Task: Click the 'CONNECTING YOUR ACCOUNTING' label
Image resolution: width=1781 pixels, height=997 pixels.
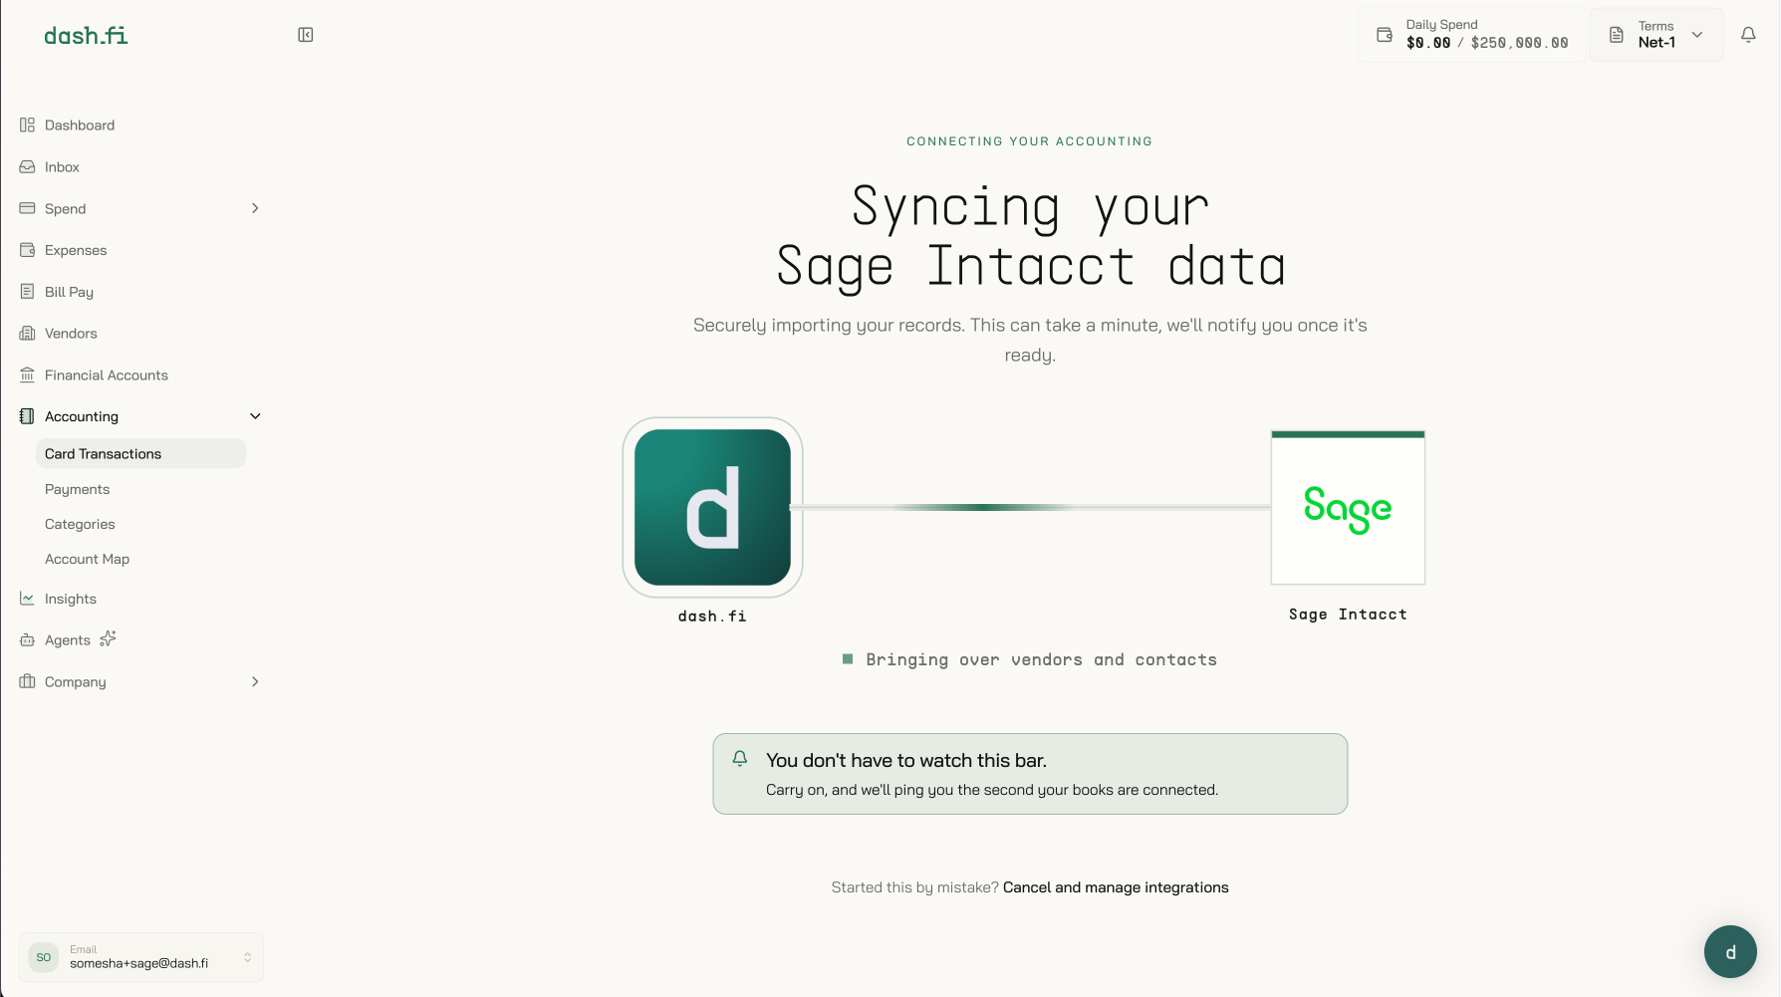Action: coord(1030,141)
